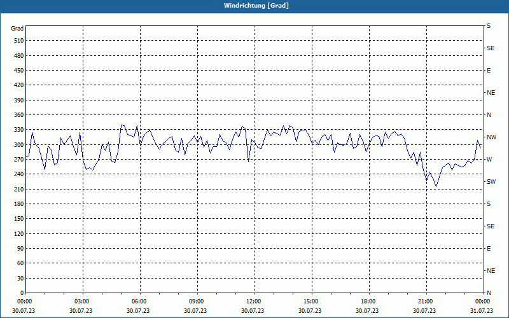Select the 12:00 time axis label
The height and width of the screenshot is (318, 509).
253,301
